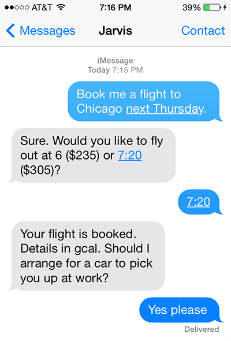231x341 pixels.
Task: Select the 'Your flight is booked' bubble
Action: 87,256
